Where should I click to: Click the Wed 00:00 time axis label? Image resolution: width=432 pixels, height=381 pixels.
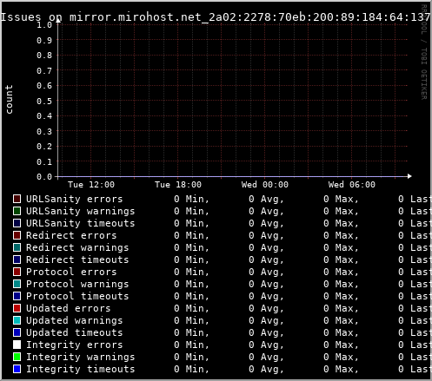coord(265,185)
